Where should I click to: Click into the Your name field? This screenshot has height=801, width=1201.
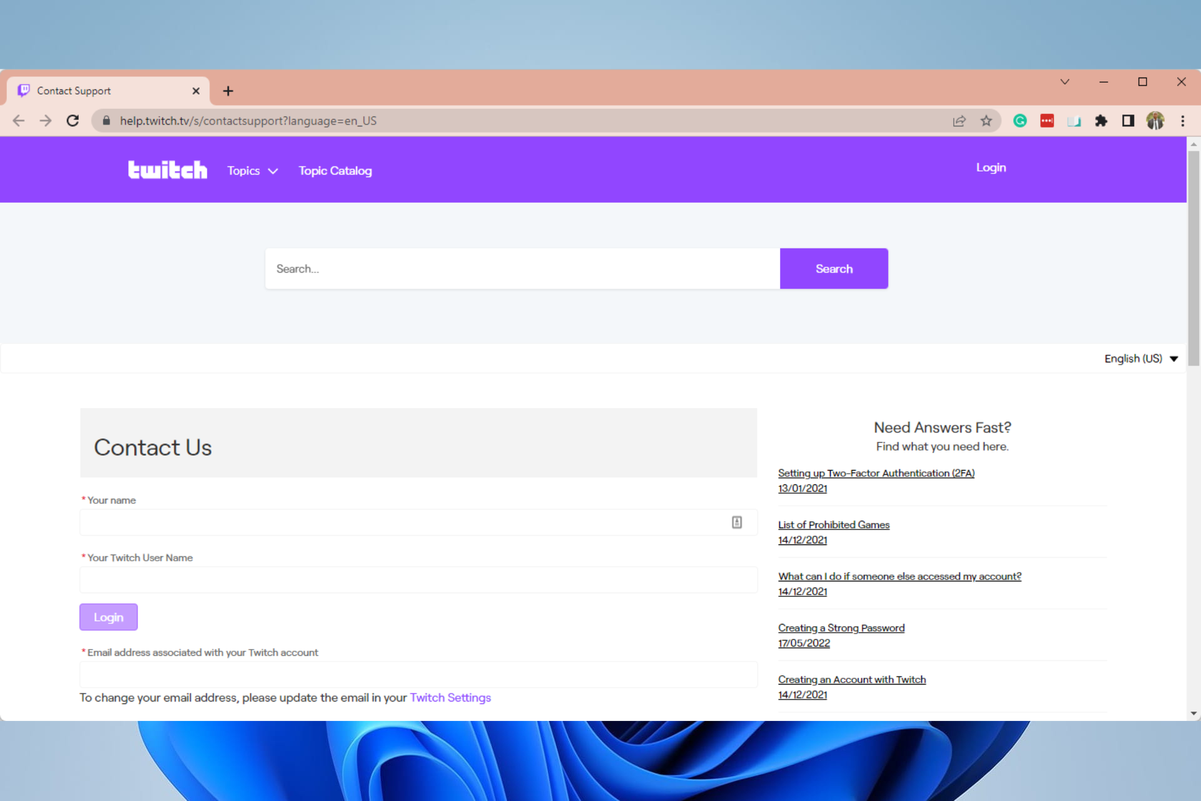(x=418, y=522)
